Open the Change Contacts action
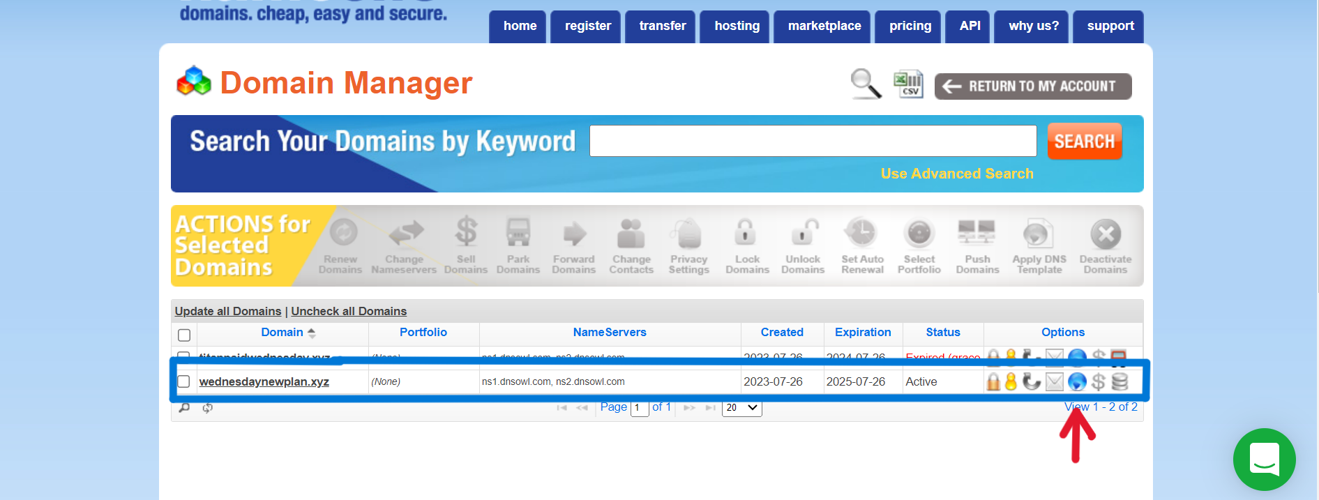1319x500 pixels. click(x=631, y=245)
